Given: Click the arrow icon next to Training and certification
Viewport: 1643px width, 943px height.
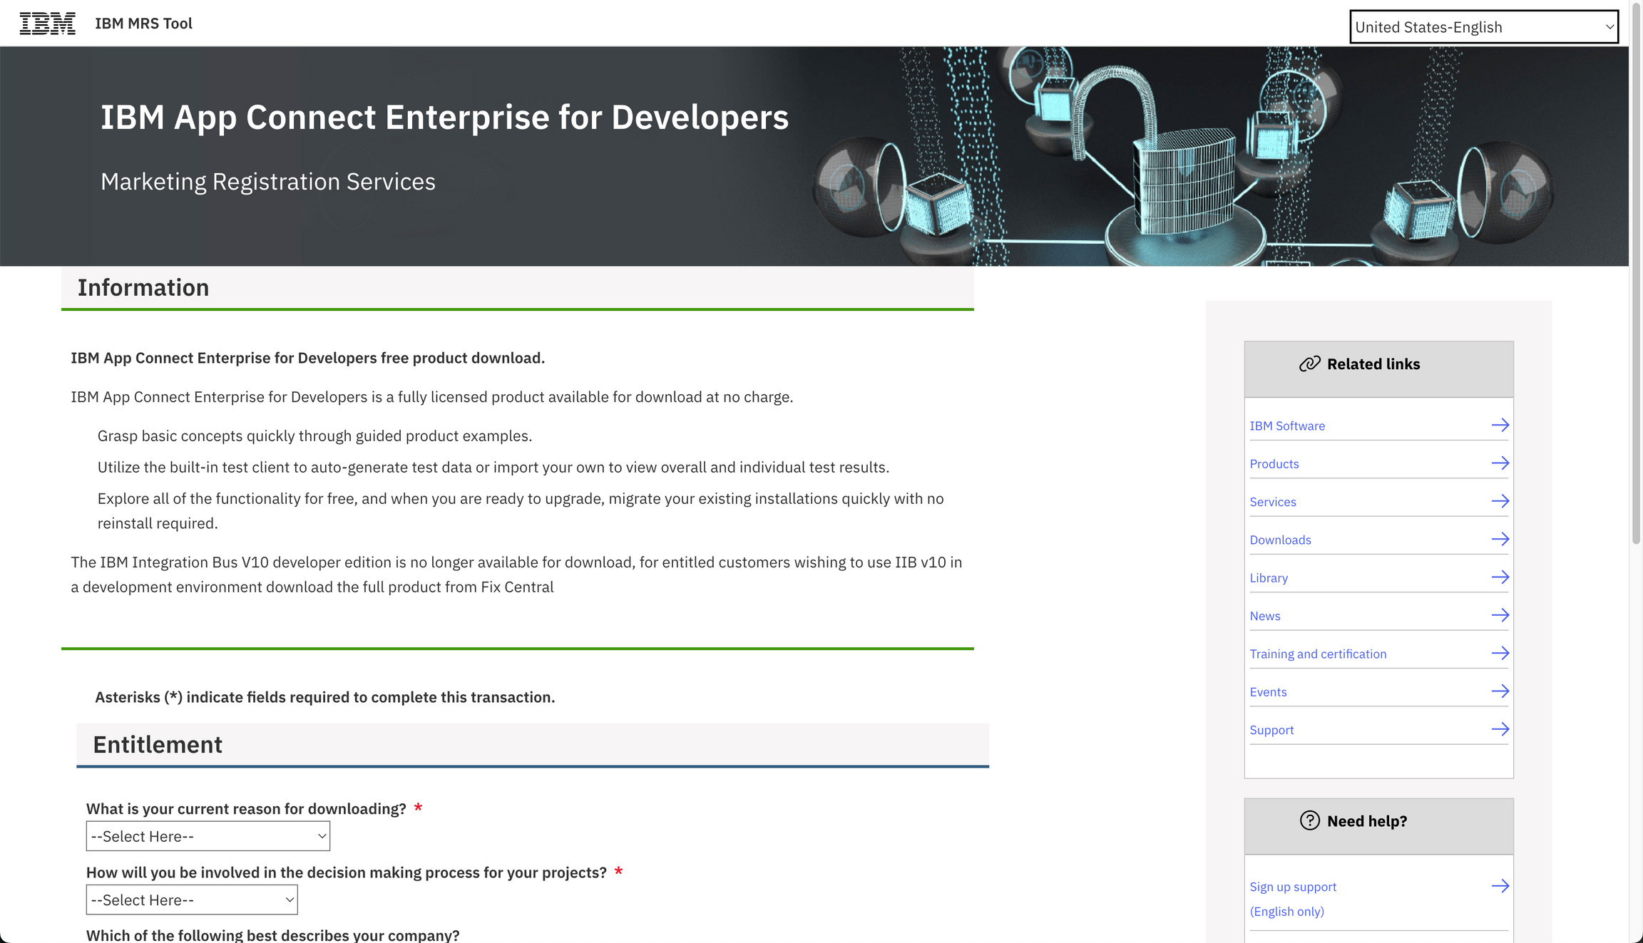Looking at the screenshot, I should pos(1500,652).
